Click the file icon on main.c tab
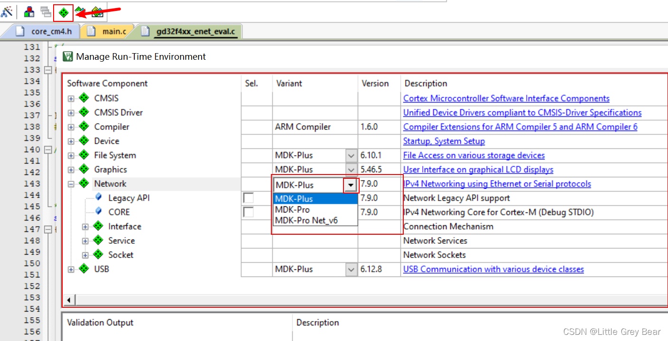 (91, 32)
